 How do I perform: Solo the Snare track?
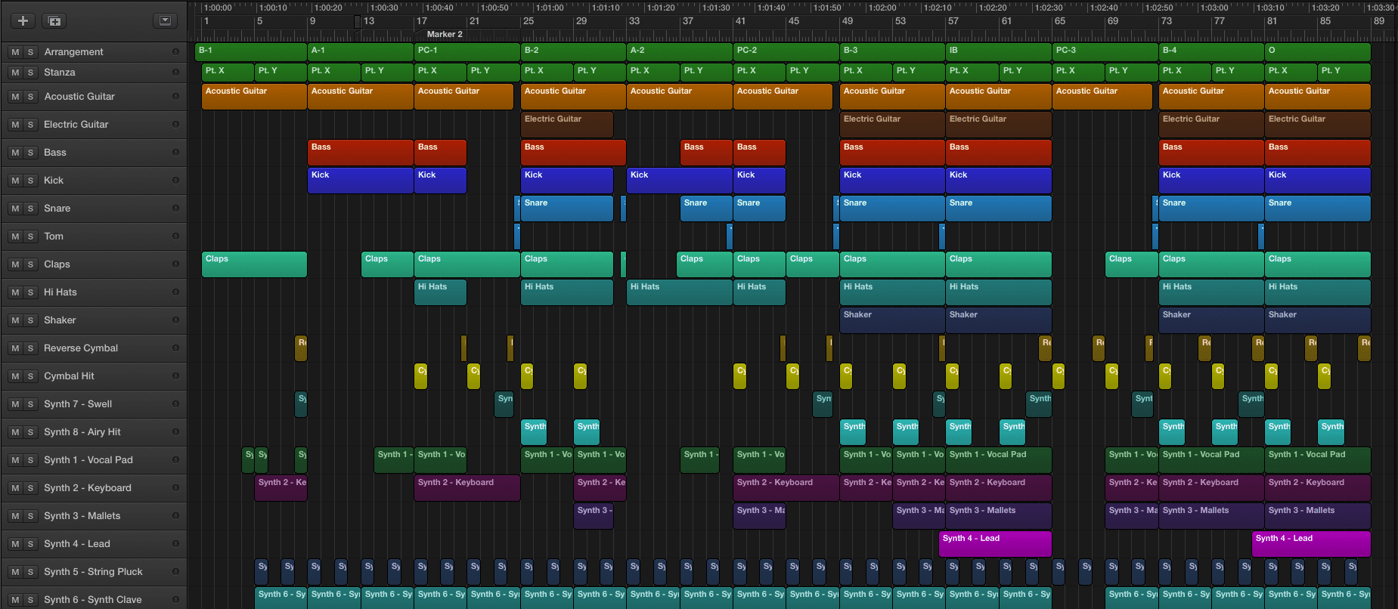(x=30, y=209)
